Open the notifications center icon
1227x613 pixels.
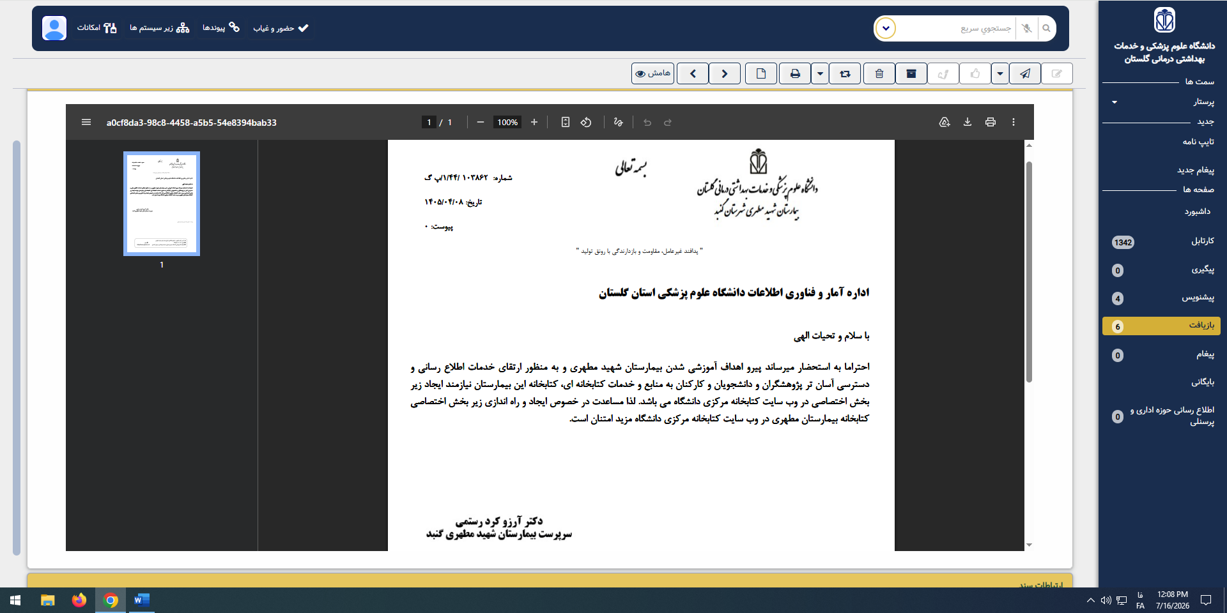coord(1206,600)
